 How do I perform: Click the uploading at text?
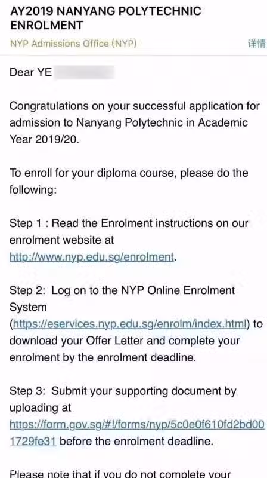(40, 408)
